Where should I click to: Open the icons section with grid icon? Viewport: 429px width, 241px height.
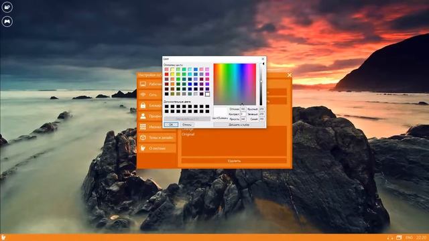coord(150,127)
